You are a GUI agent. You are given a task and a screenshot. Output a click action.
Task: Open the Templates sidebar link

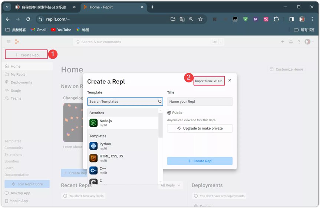[13, 141]
